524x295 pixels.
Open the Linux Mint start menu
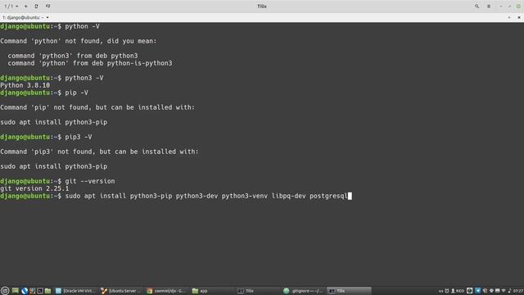click(x=5, y=291)
